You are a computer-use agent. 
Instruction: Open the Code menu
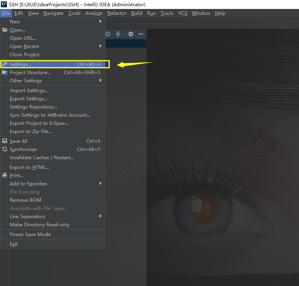pyautogui.click(x=74, y=13)
